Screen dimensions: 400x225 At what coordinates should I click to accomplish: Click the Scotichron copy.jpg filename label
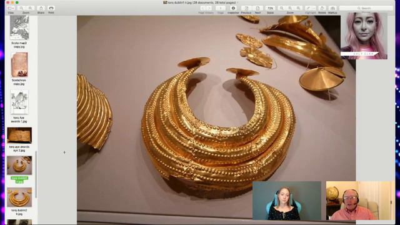[19, 82]
